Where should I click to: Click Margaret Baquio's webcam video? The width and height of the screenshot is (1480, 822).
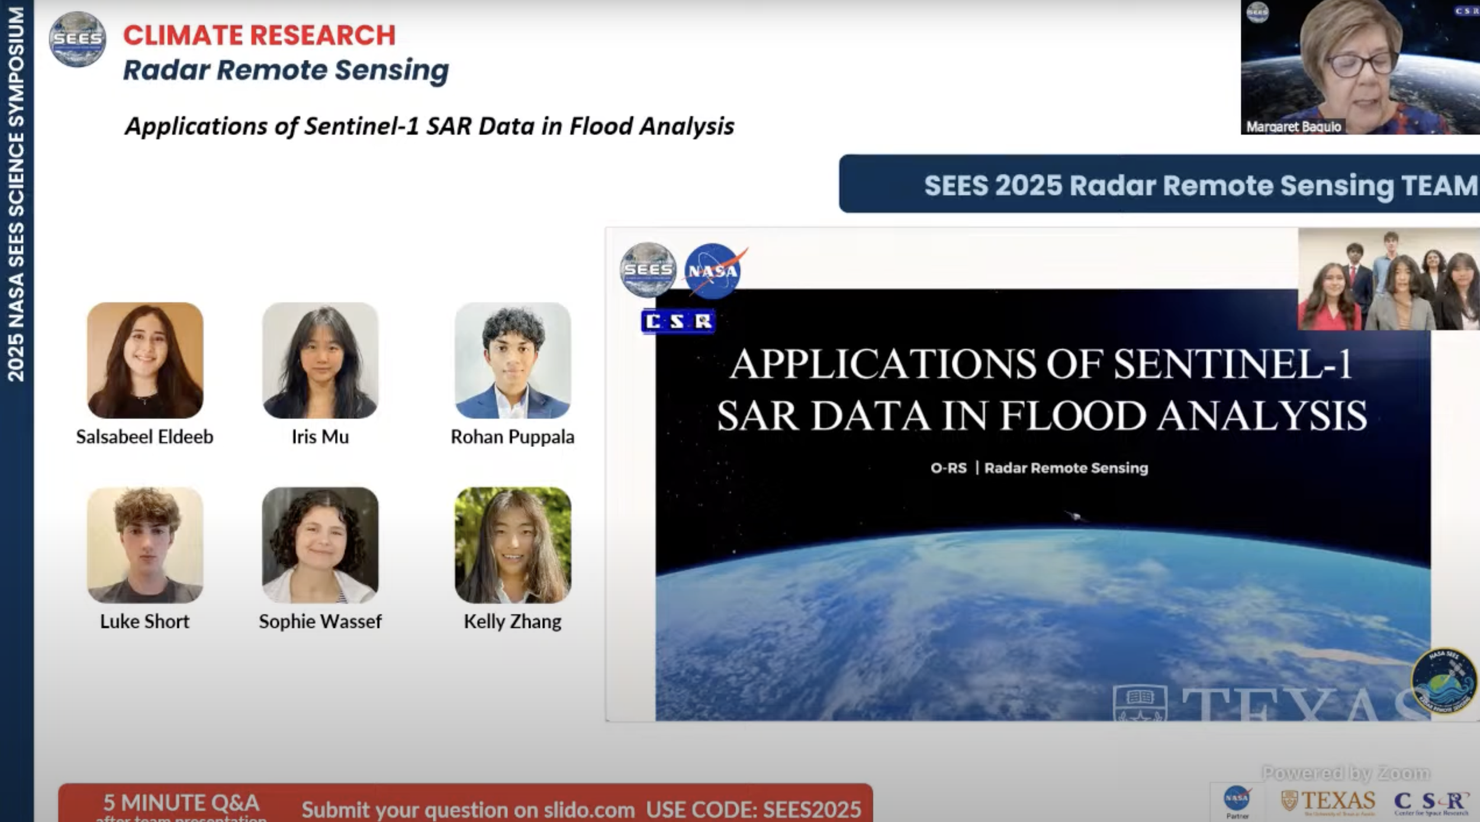(x=1360, y=67)
